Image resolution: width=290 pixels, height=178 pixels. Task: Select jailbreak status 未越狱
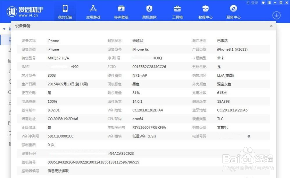click(x=138, y=41)
